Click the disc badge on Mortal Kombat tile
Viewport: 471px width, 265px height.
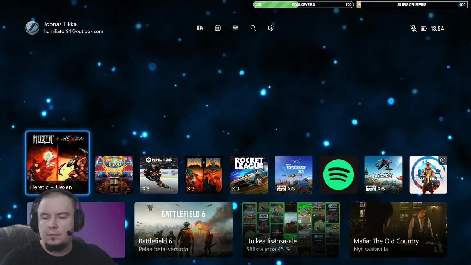(x=443, y=160)
